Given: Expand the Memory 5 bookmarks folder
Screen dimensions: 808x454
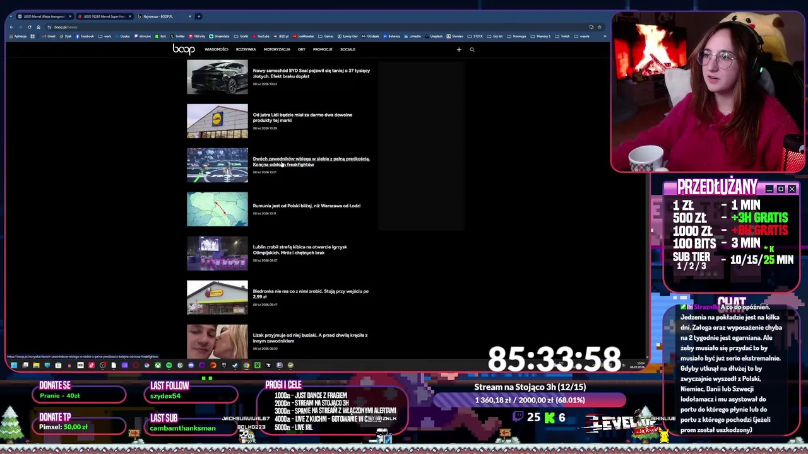Looking at the screenshot, I should click(x=540, y=36).
